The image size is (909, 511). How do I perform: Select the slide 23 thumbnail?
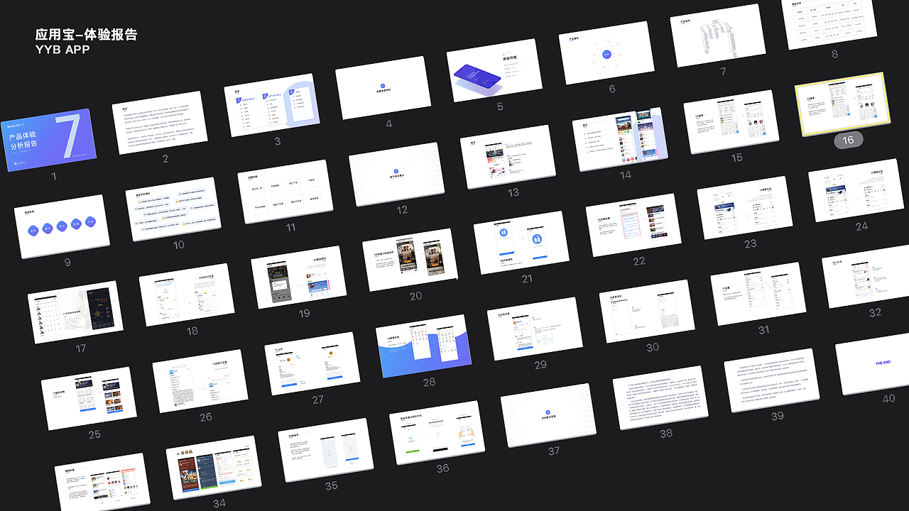click(x=746, y=209)
